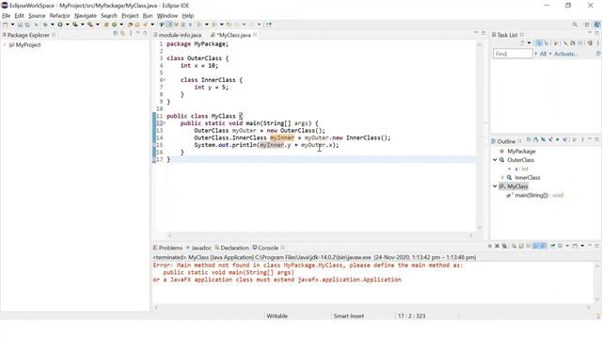This screenshot has width=602, height=339.
Task: Select MyProject in Package Explorer
Action: pos(28,45)
